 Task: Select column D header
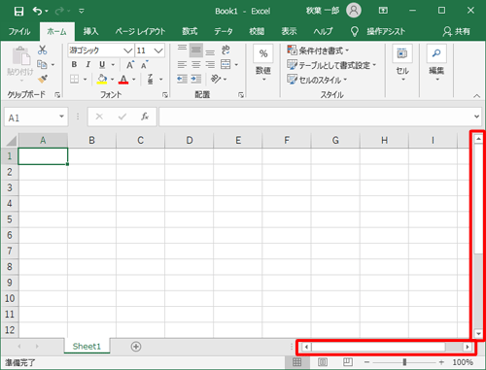click(190, 141)
